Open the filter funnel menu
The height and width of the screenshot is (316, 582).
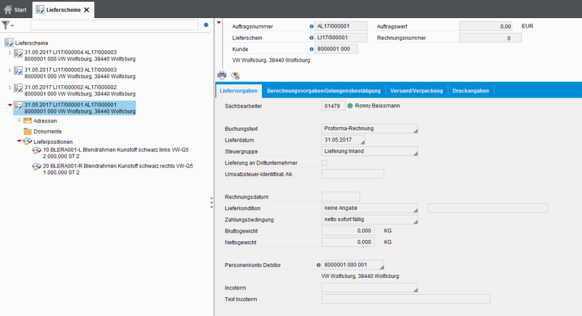pos(8,25)
